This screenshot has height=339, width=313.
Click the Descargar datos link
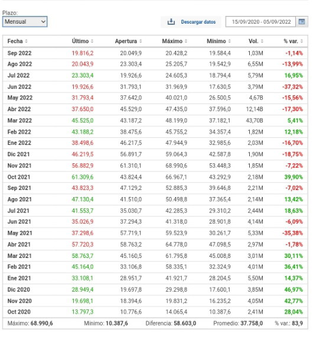coord(198,22)
